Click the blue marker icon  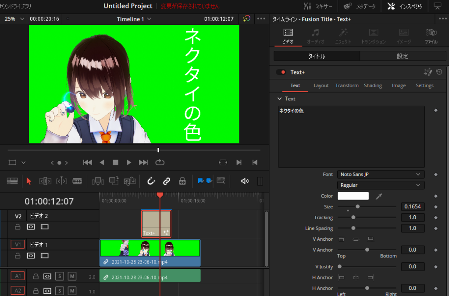pyautogui.click(x=209, y=181)
